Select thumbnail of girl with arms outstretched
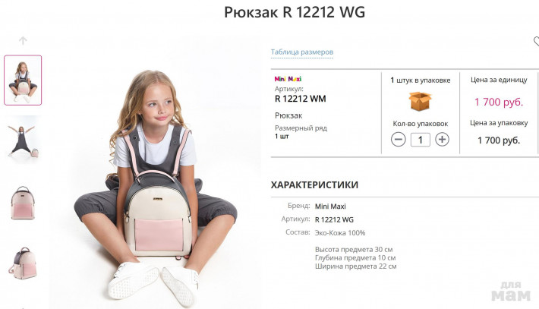Viewport: 539px width, 309px height. [x=23, y=141]
